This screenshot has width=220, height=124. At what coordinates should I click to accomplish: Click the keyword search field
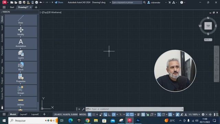tap(127, 2)
